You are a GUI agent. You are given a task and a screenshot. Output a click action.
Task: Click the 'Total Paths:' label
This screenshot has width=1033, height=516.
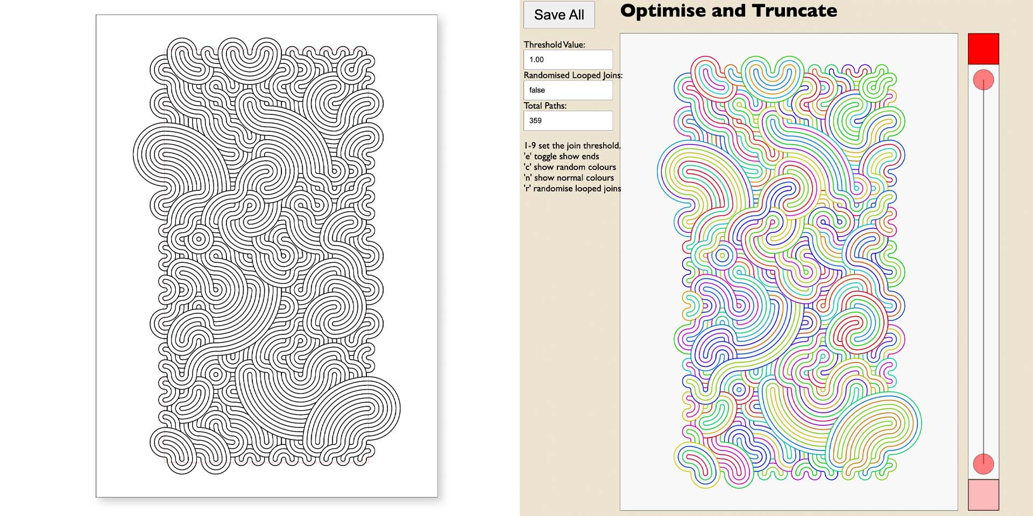click(545, 106)
